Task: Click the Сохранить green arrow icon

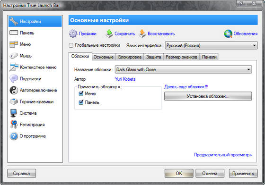Action: (109, 34)
